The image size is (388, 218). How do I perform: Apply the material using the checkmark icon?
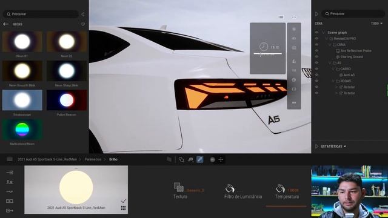(x=124, y=200)
